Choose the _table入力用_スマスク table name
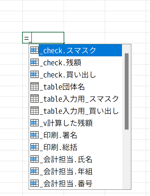150x196 pixels. tap(76, 99)
